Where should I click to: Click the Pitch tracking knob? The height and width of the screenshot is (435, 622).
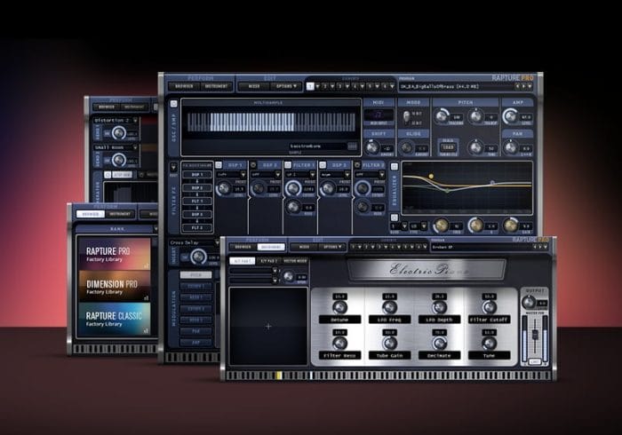coord(441,116)
